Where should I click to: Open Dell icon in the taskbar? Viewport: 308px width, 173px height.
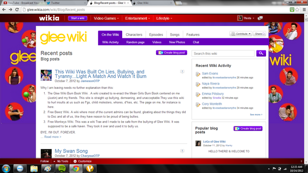tap(20, 169)
